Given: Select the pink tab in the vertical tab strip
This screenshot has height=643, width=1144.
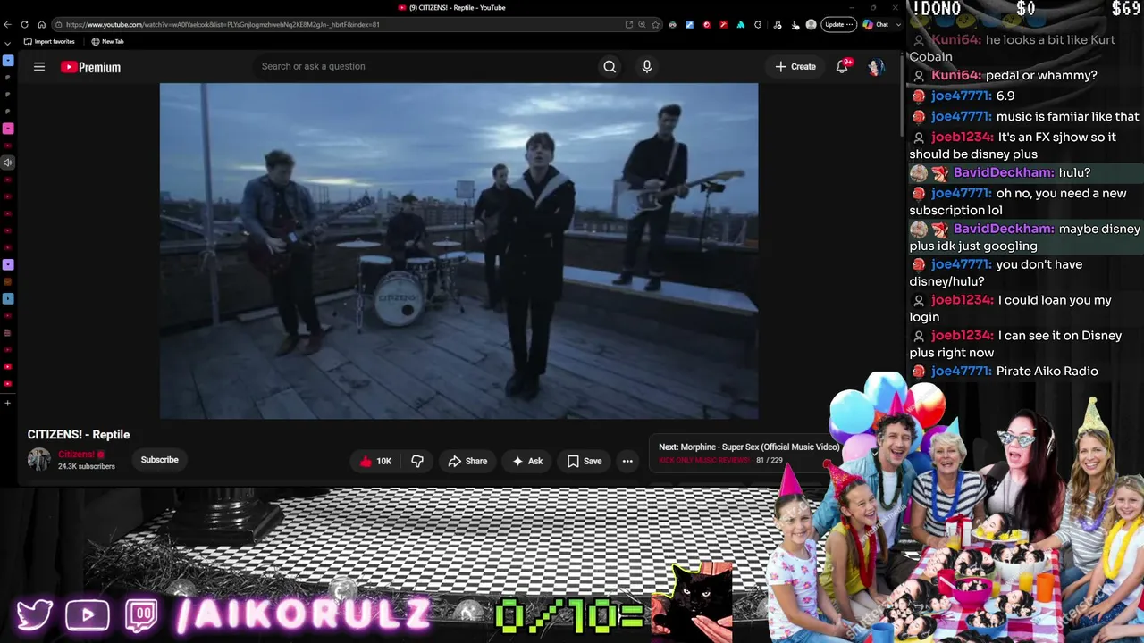Looking at the screenshot, I should pyautogui.click(x=8, y=129).
